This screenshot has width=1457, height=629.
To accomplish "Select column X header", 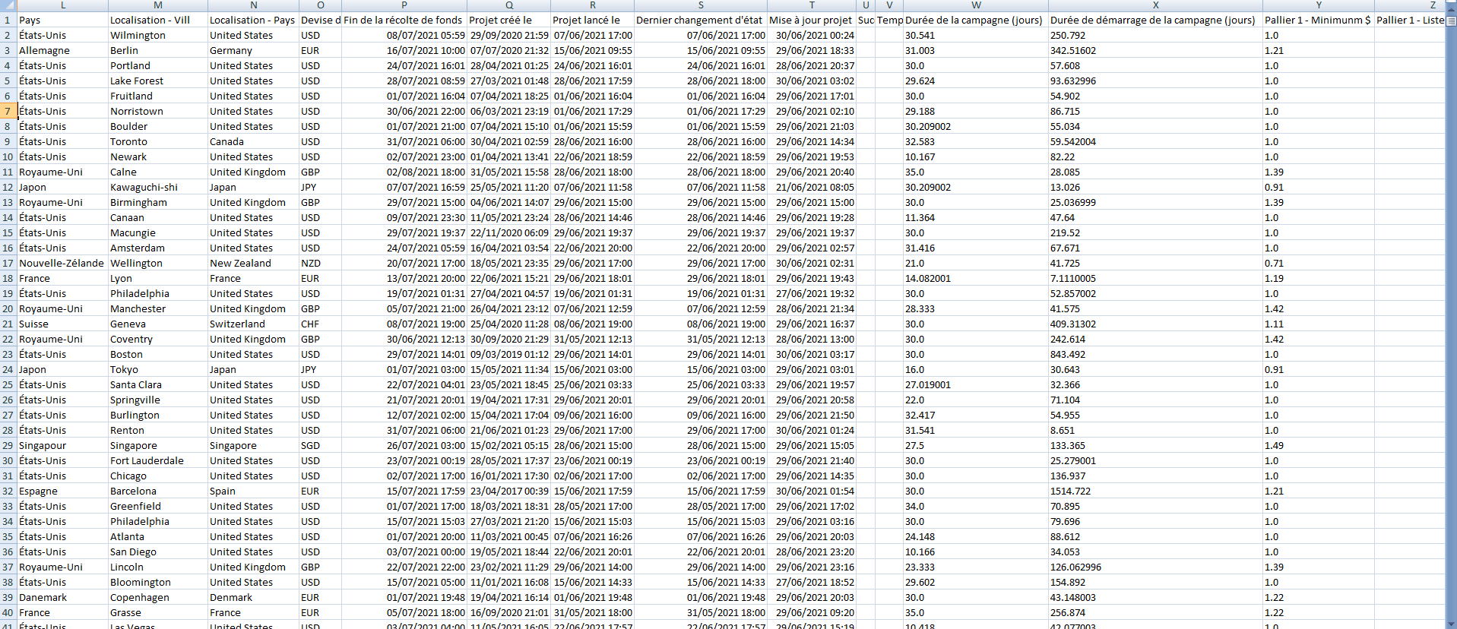I will pyautogui.click(x=1155, y=5).
